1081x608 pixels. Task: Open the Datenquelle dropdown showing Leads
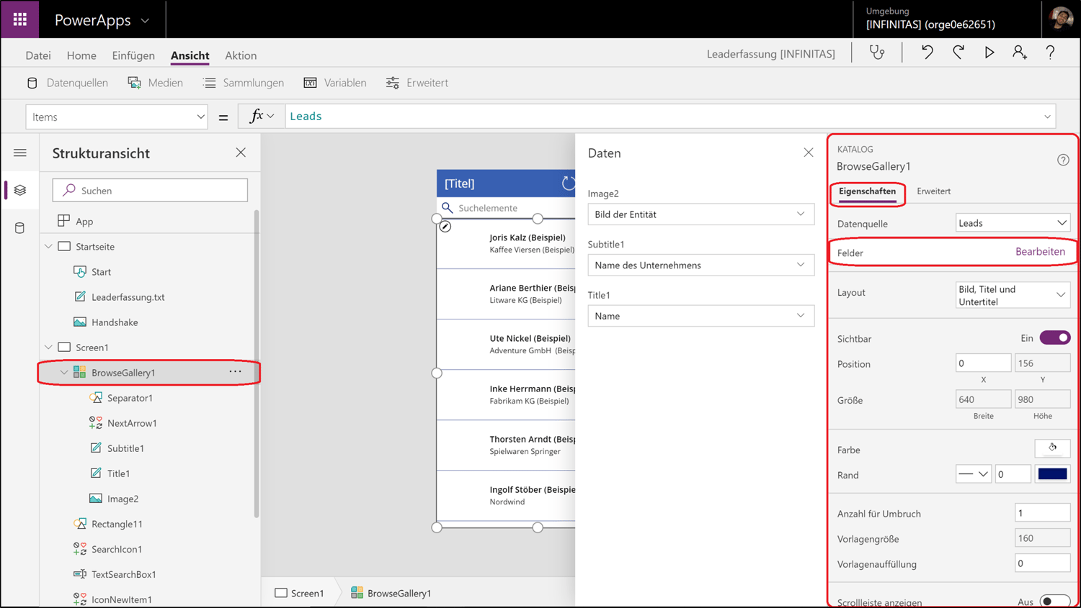click(x=1013, y=222)
